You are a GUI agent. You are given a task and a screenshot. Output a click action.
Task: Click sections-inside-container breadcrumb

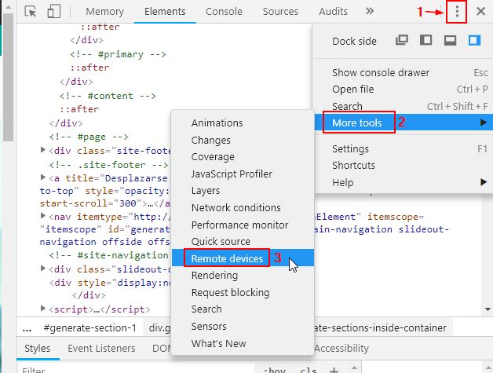point(381,328)
